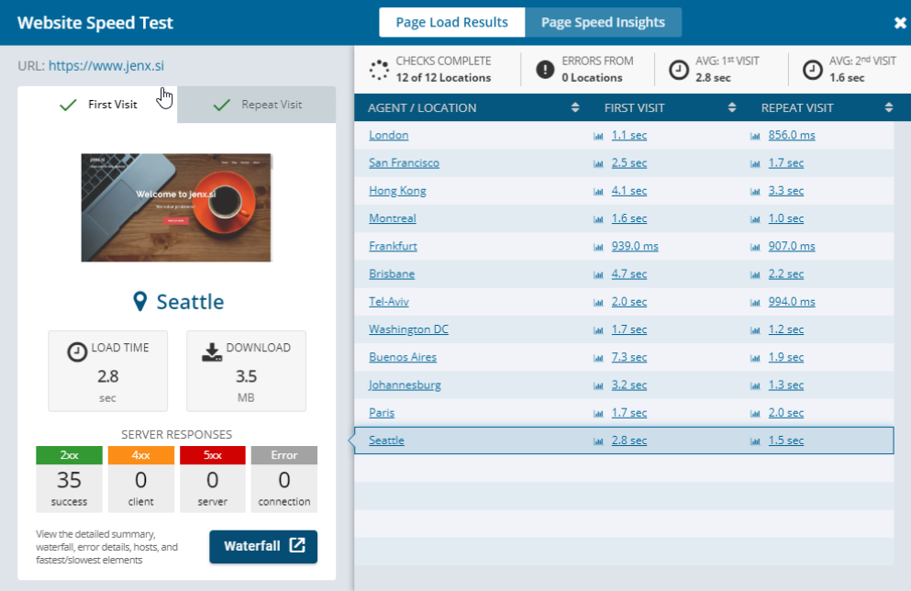Open the Brisbane 4.7 sec first visit result

pyautogui.click(x=629, y=273)
